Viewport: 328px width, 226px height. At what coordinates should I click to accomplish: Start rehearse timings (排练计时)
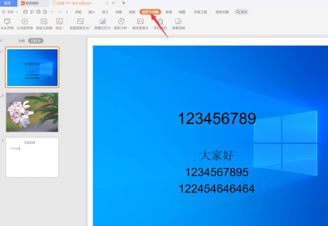click(121, 24)
